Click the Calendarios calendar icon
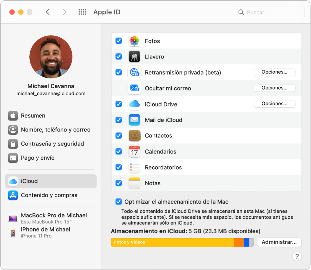The width and height of the screenshot is (311, 270). 134,151
